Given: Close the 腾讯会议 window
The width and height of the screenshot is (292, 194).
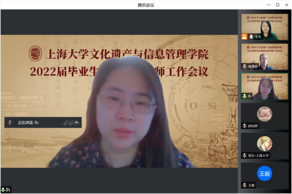Looking at the screenshot, I should (287, 5).
